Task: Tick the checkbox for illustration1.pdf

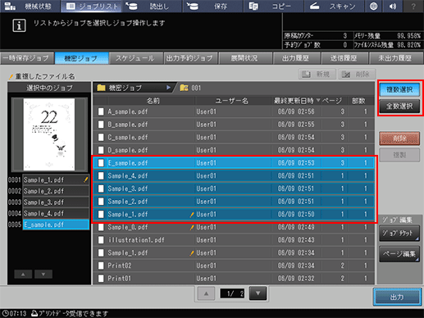Action: [x=101, y=240]
